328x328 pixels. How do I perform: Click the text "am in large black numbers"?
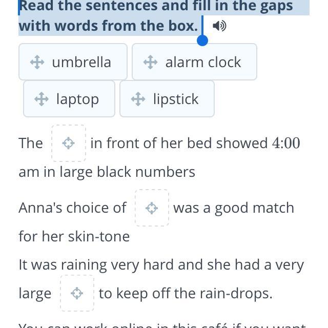(x=107, y=172)
